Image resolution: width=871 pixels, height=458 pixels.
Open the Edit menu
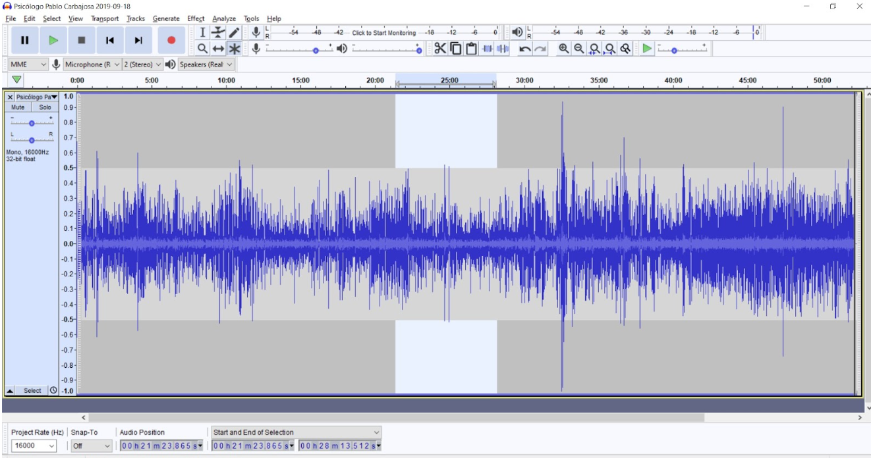[x=30, y=18]
